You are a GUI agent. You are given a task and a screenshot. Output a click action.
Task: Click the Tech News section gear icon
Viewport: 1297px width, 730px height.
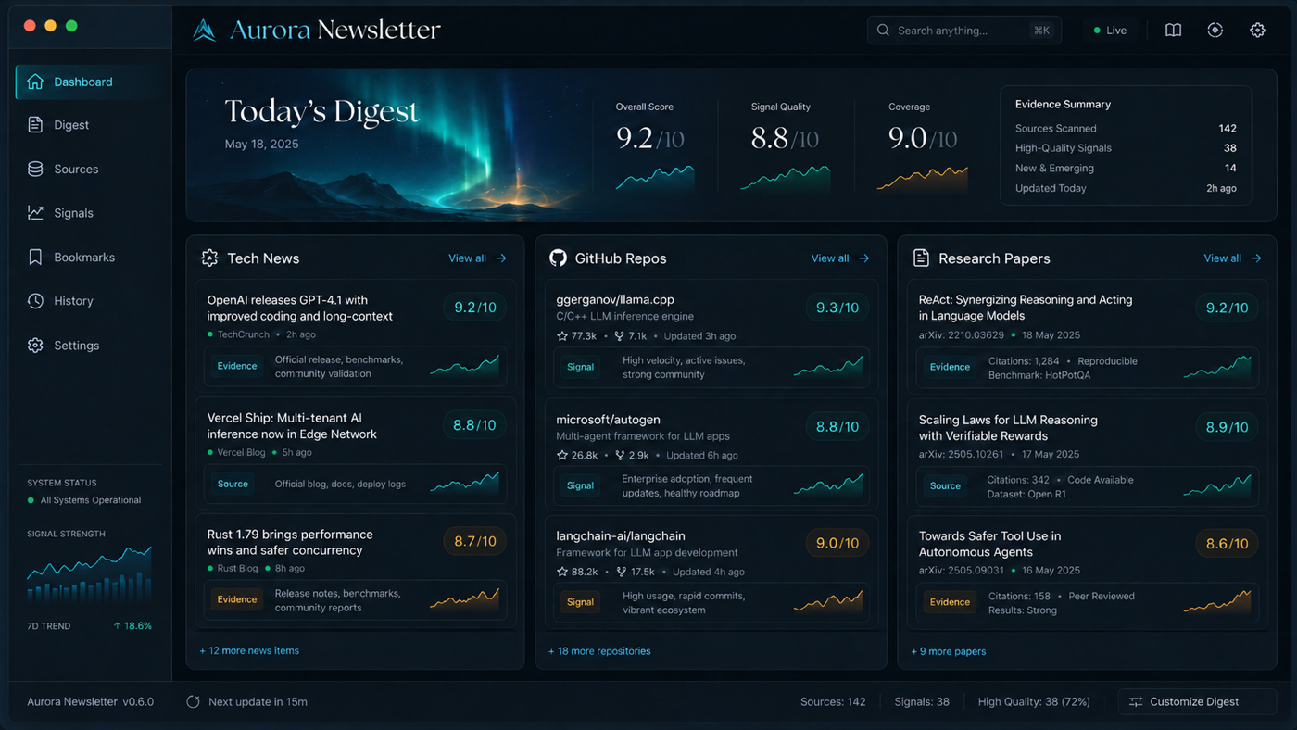point(209,258)
